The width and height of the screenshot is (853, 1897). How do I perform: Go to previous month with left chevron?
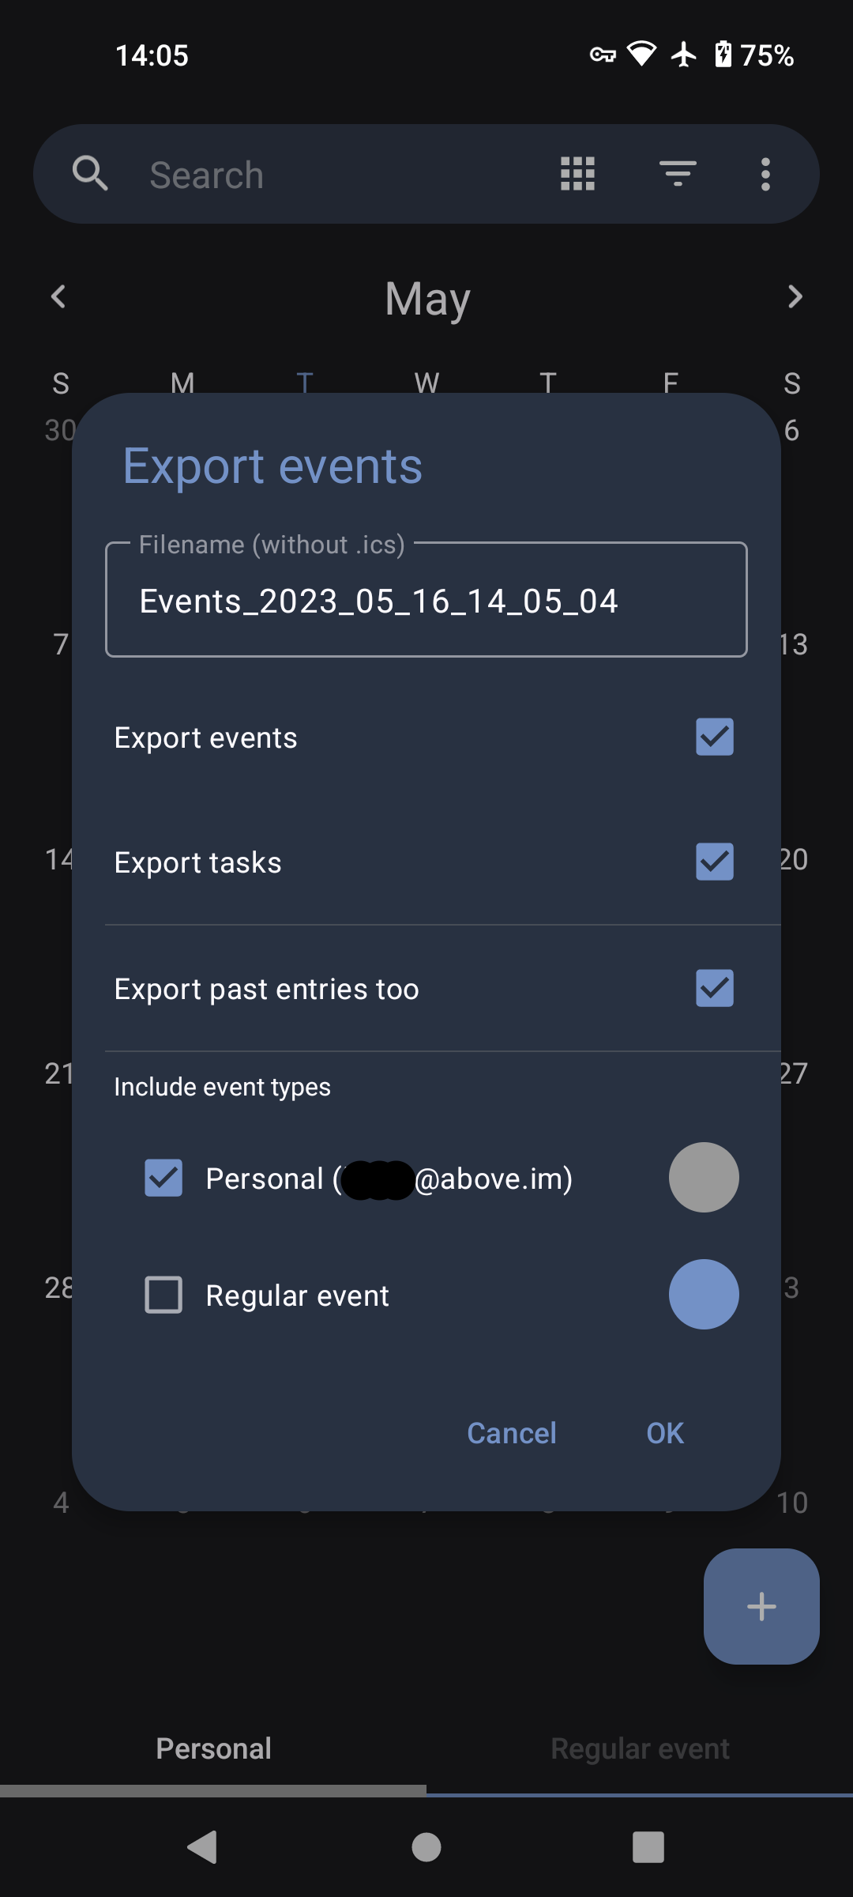[x=58, y=297]
